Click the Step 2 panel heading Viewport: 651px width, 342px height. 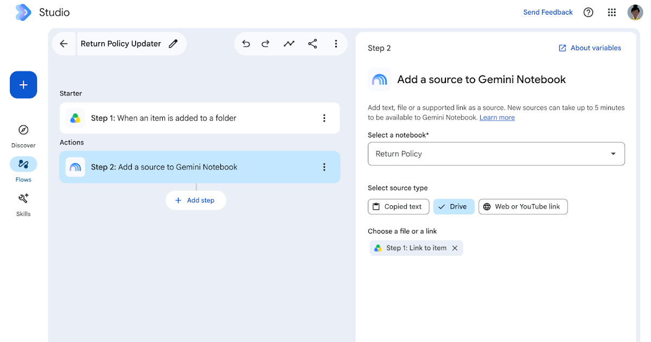click(x=379, y=48)
